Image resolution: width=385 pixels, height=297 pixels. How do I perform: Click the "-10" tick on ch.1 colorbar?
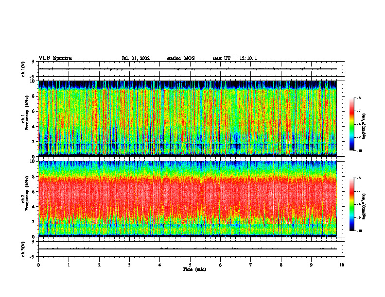coord(359,151)
